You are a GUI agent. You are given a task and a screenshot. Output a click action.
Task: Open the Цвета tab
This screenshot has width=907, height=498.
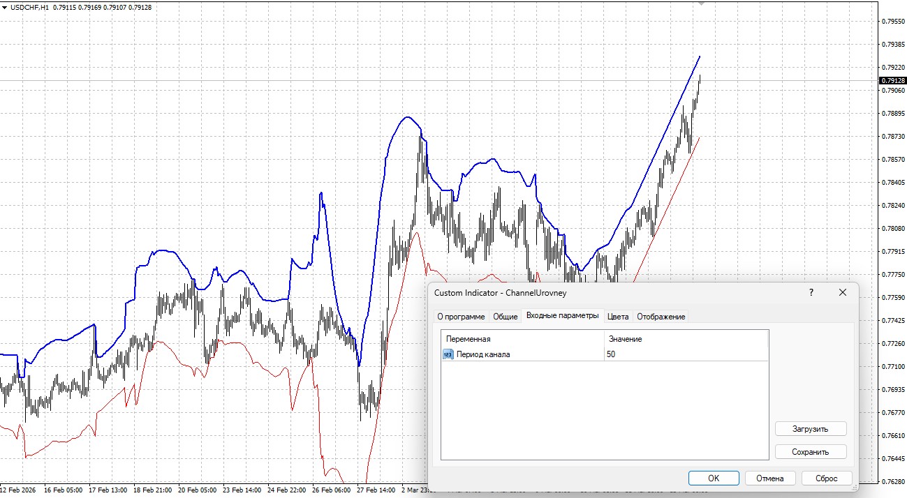pyautogui.click(x=618, y=317)
